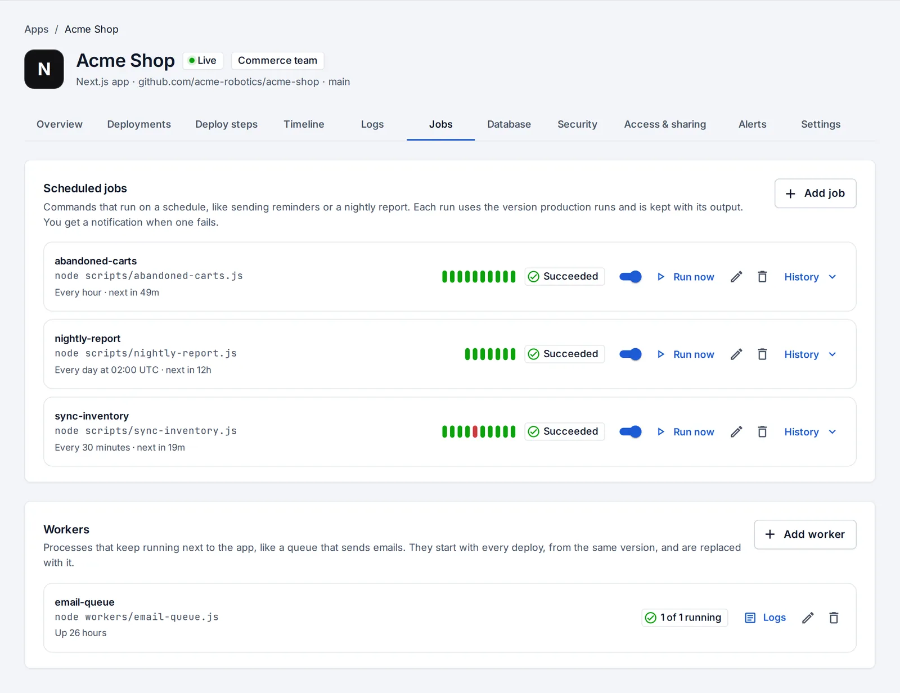Viewport: 900px width, 693px height.
Task: Click the Scheduled jobs heading
Action: [85, 188]
